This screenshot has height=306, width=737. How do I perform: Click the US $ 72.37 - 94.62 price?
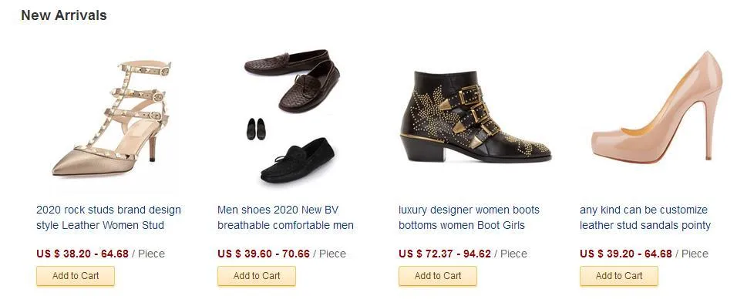click(x=445, y=254)
